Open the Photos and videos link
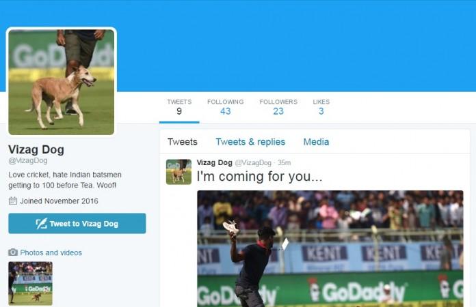The height and width of the screenshot is (307, 476). (x=51, y=252)
